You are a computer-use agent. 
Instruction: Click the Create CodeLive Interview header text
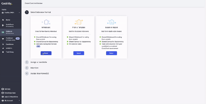pos(34,3)
